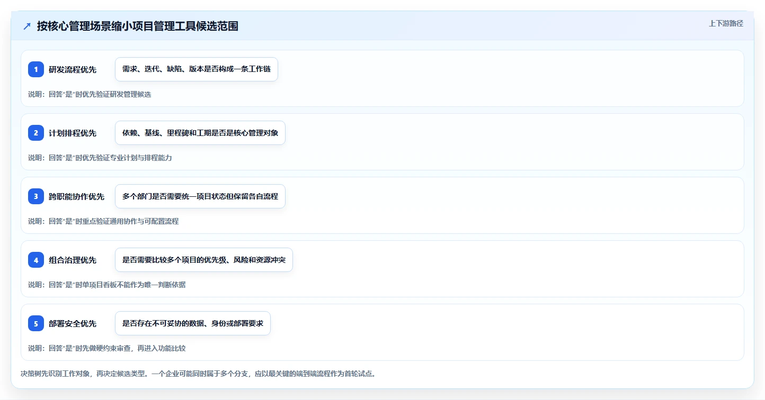Click the note about 专业计划与排程能力
765x400 pixels.
[x=100, y=158]
